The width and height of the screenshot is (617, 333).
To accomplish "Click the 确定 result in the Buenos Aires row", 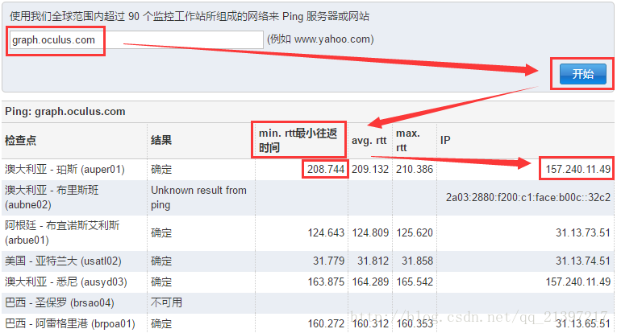I will (x=161, y=232).
